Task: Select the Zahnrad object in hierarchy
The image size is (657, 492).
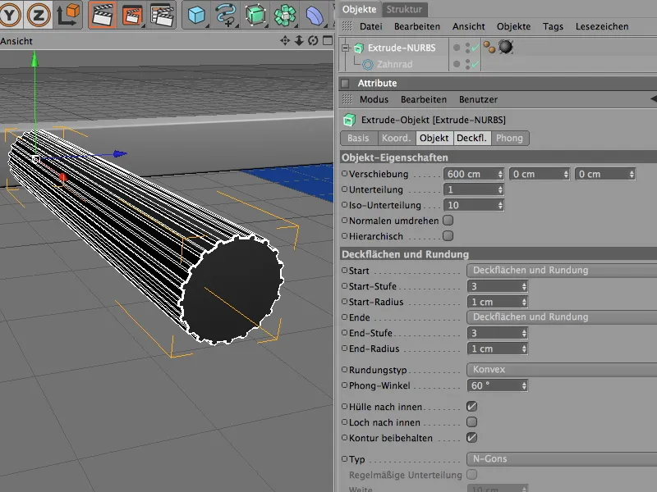Action: tap(394, 64)
